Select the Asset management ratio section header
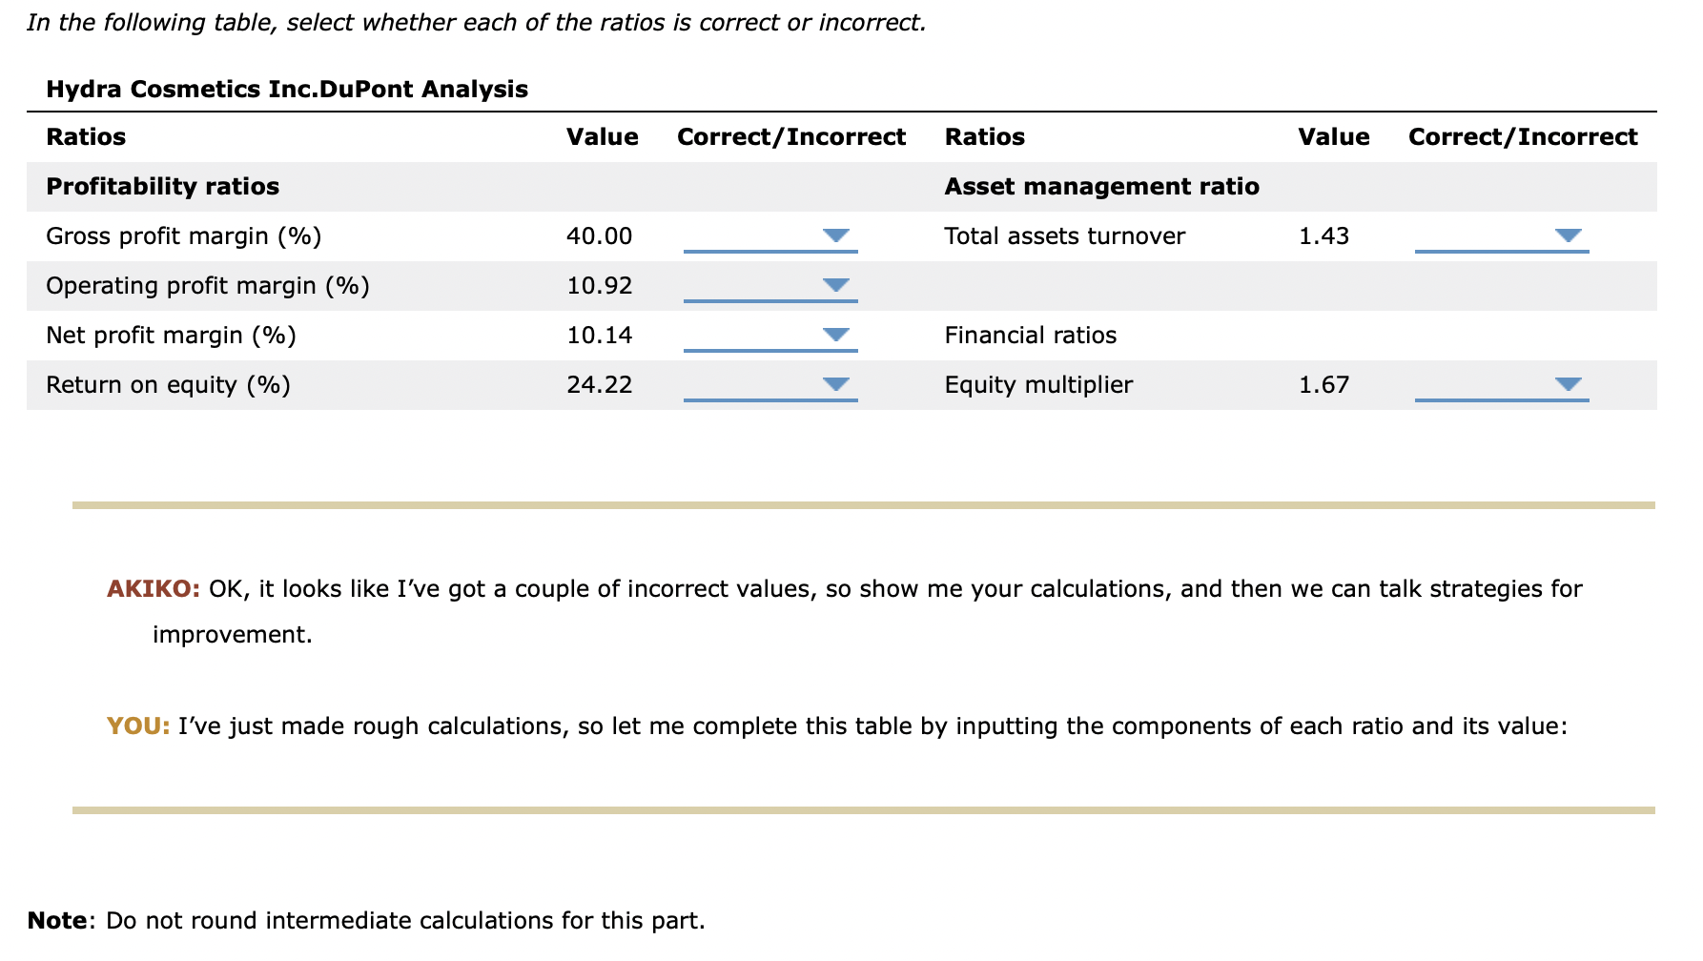 1101,186
